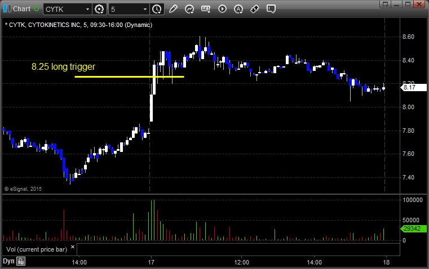Click the blue chart-type bars icon
Viewport: 429px width, 269px height.
tap(7, 9)
